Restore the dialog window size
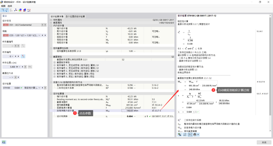Image resolution: width=273 pixels, height=146 pixels. click(260, 2)
